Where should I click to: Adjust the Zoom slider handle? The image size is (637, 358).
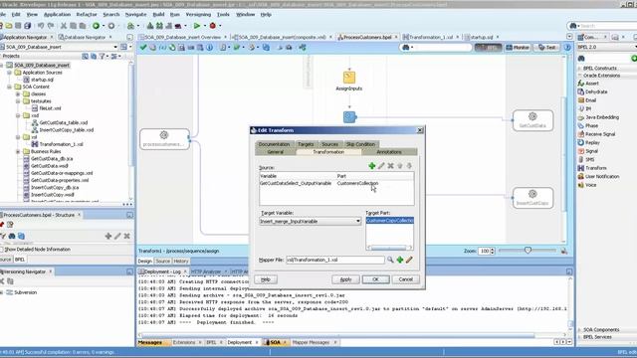tap(528, 251)
